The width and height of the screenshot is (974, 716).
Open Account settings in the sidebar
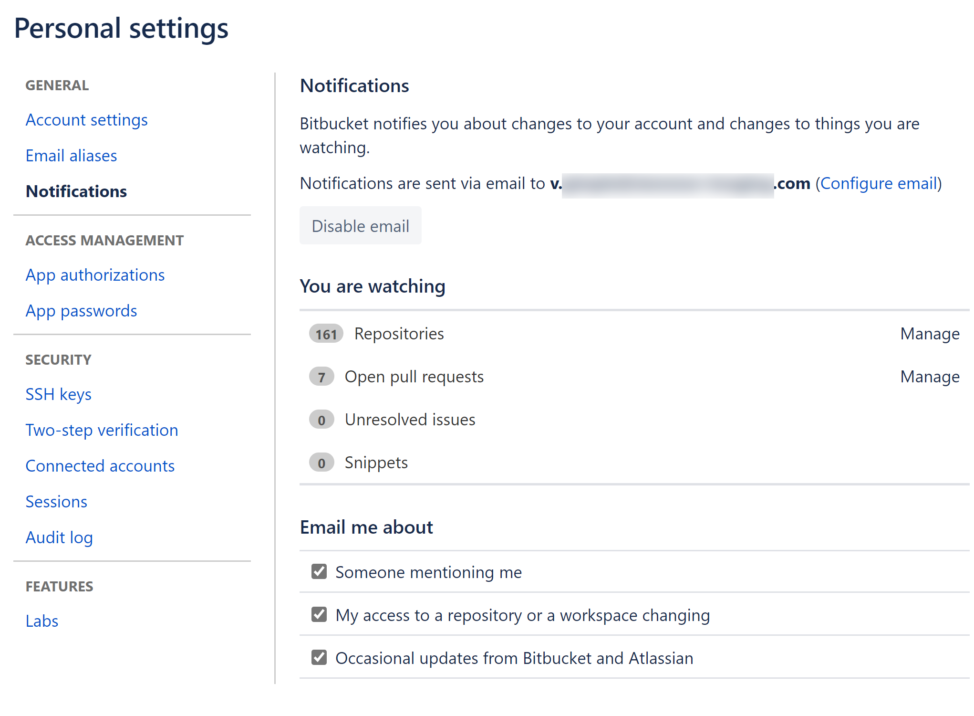click(86, 120)
